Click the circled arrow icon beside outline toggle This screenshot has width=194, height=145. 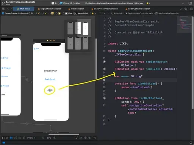(7, 138)
